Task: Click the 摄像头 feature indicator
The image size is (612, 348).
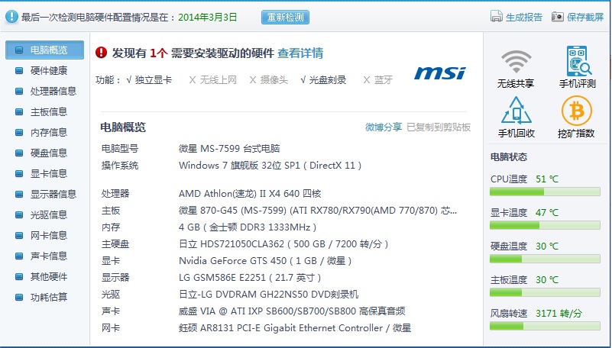Action: pos(268,80)
